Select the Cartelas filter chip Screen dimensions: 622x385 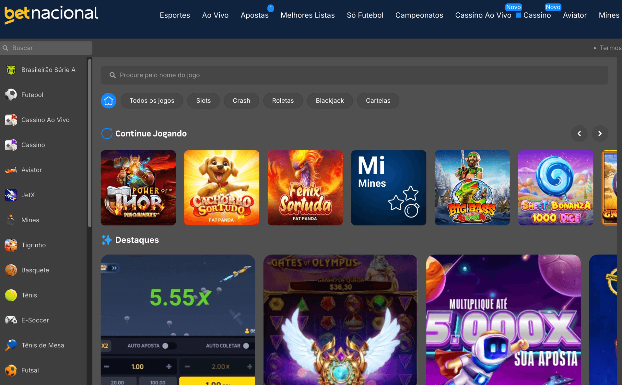(378, 100)
